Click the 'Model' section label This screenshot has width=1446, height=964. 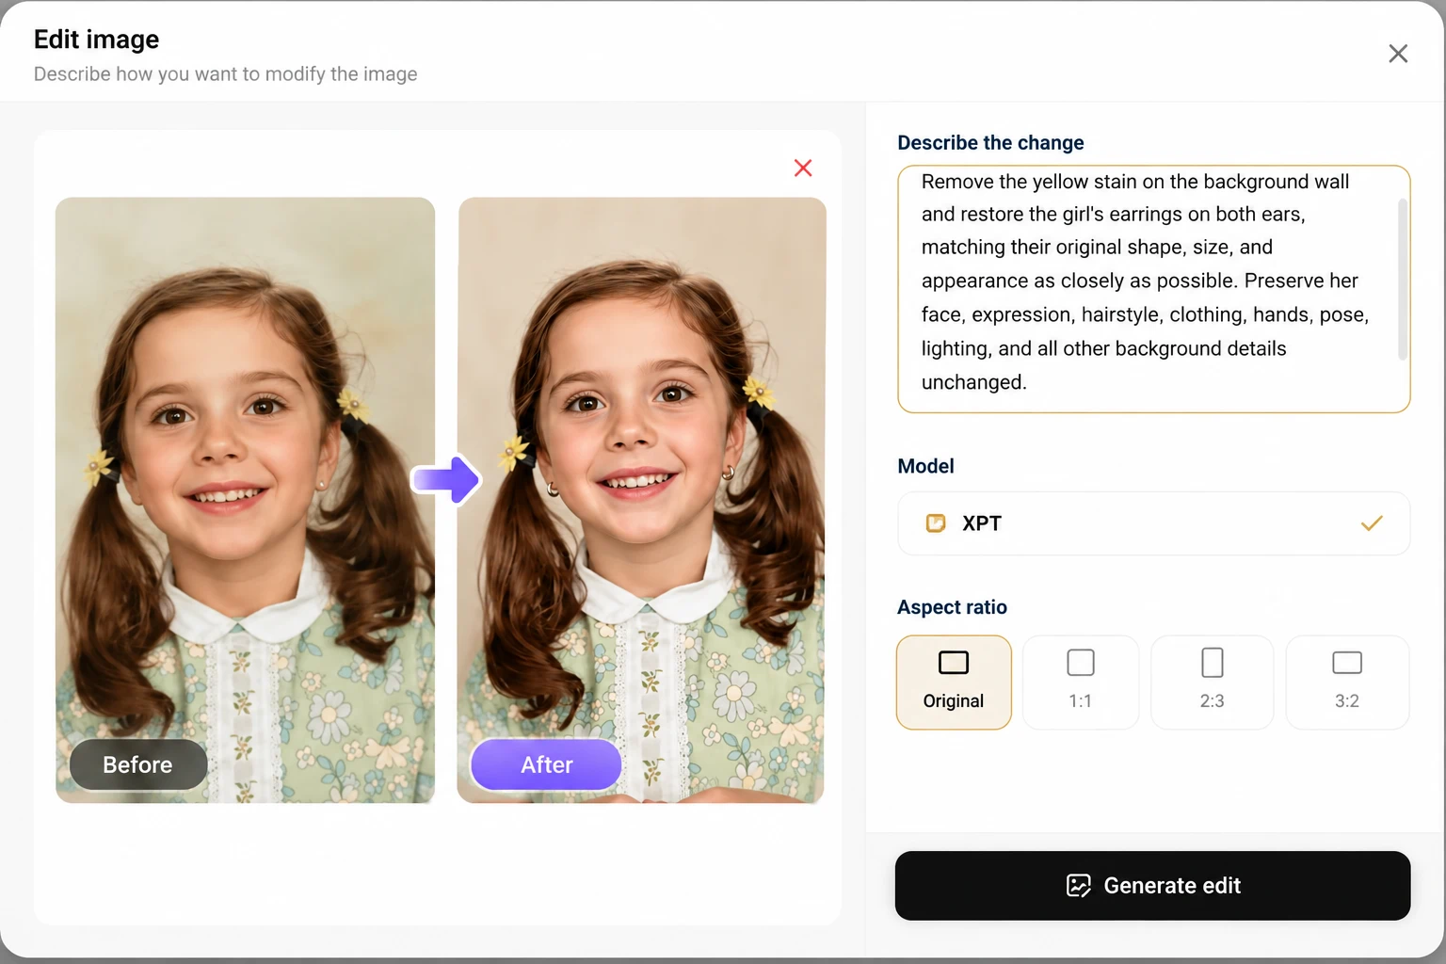[925, 466]
